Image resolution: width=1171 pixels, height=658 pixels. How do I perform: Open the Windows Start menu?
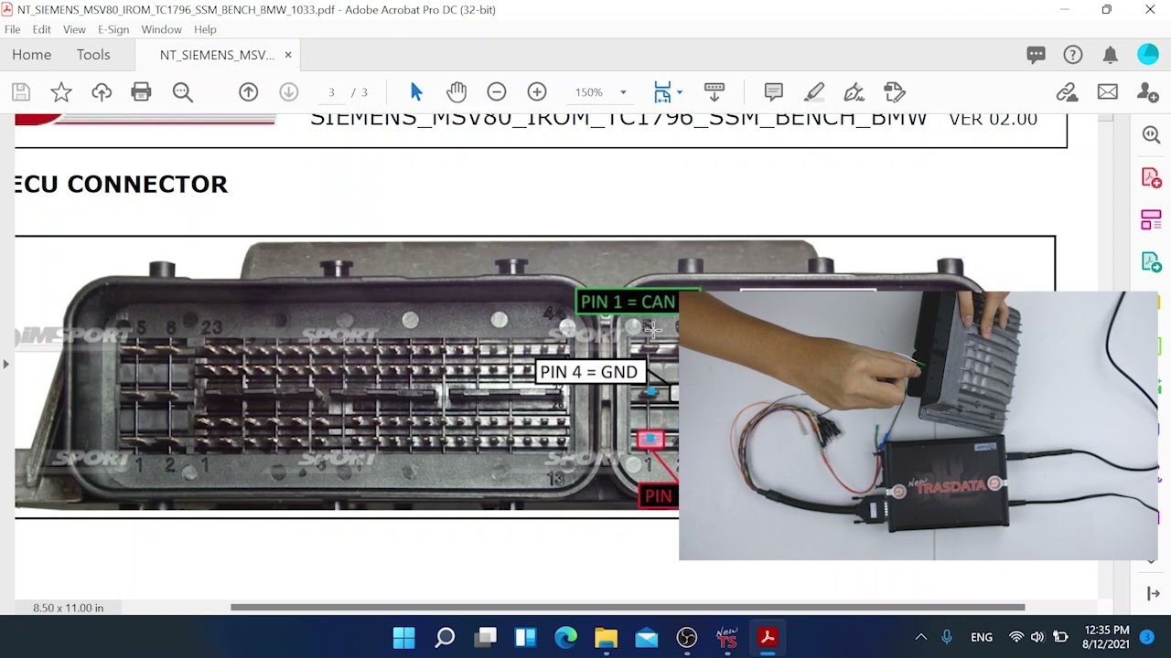(x=403, y=637)
